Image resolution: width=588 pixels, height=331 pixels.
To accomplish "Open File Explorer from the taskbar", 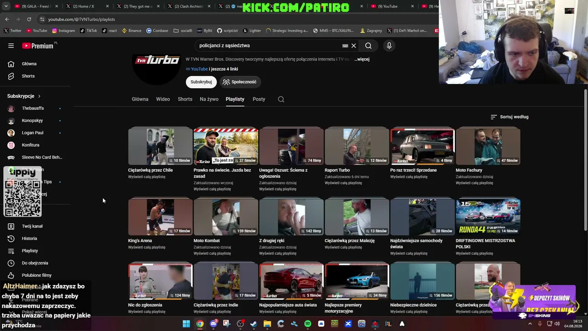I will pyautogui.click(x=267, y=324).
